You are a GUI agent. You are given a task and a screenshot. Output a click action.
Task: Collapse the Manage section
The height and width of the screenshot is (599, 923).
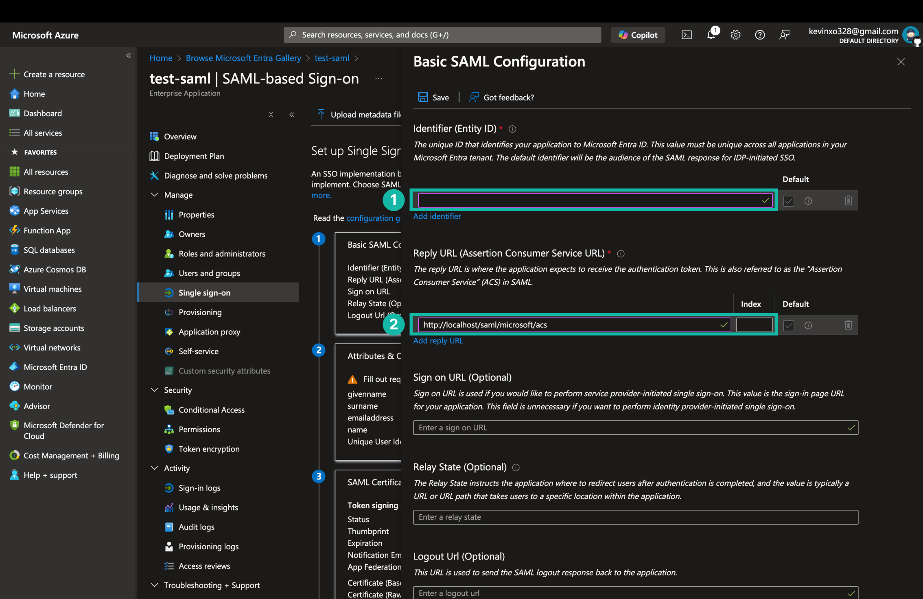tap(154, 195)
